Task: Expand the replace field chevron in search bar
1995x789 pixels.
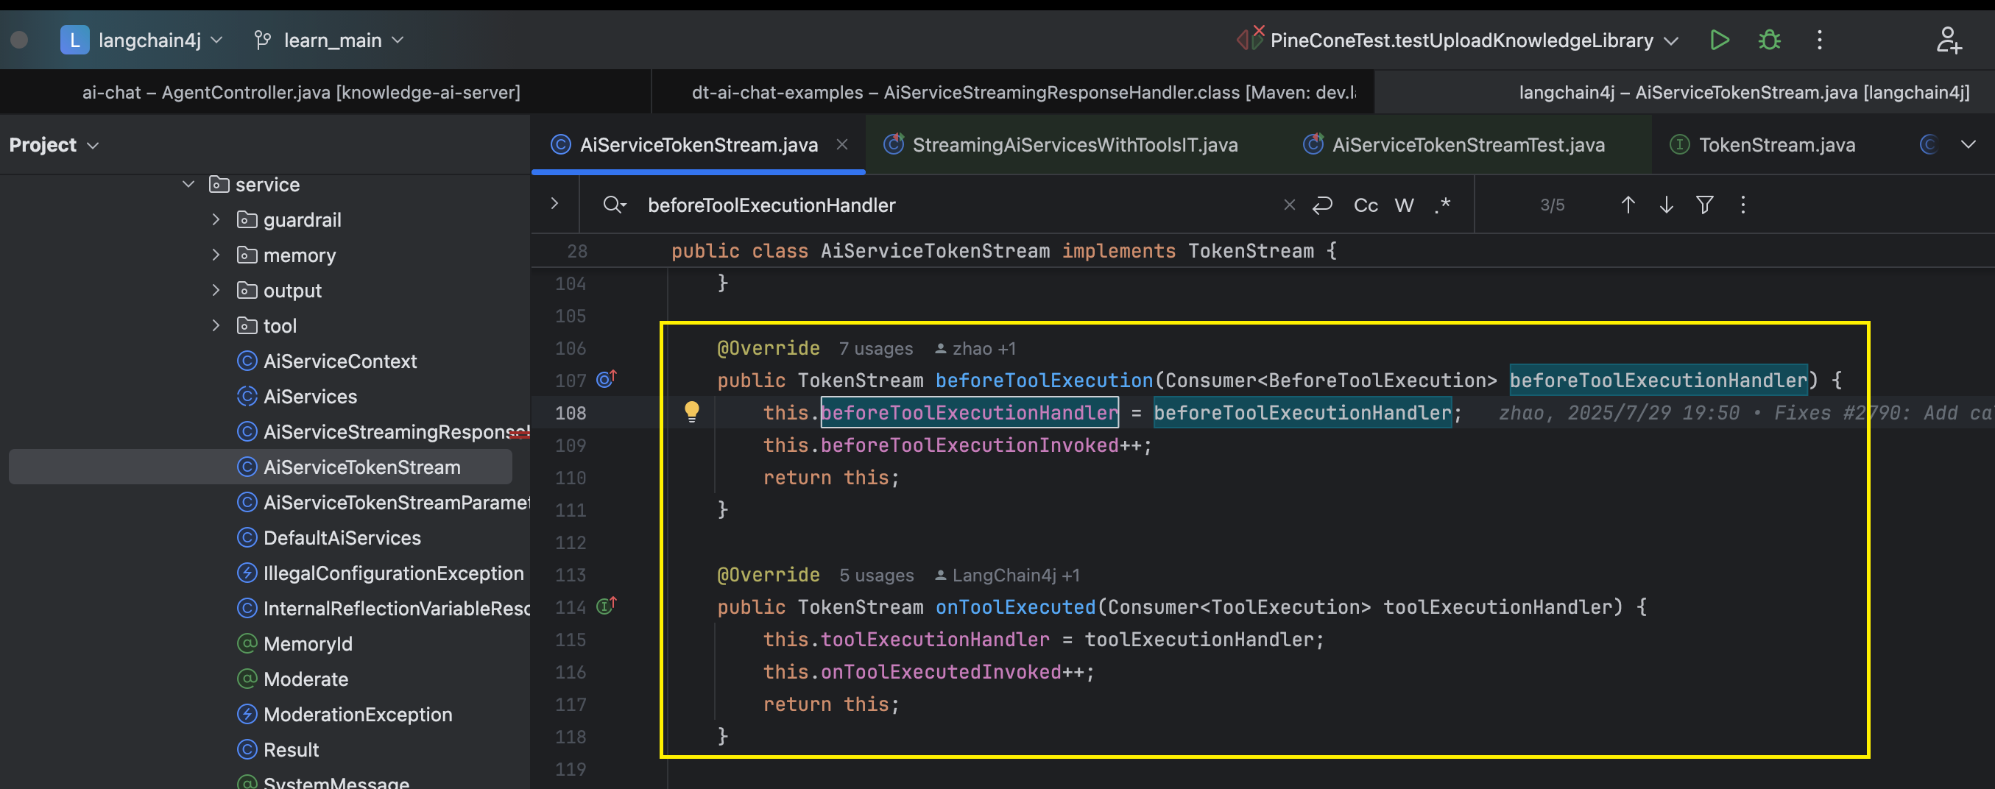Action: click(554, 204)
